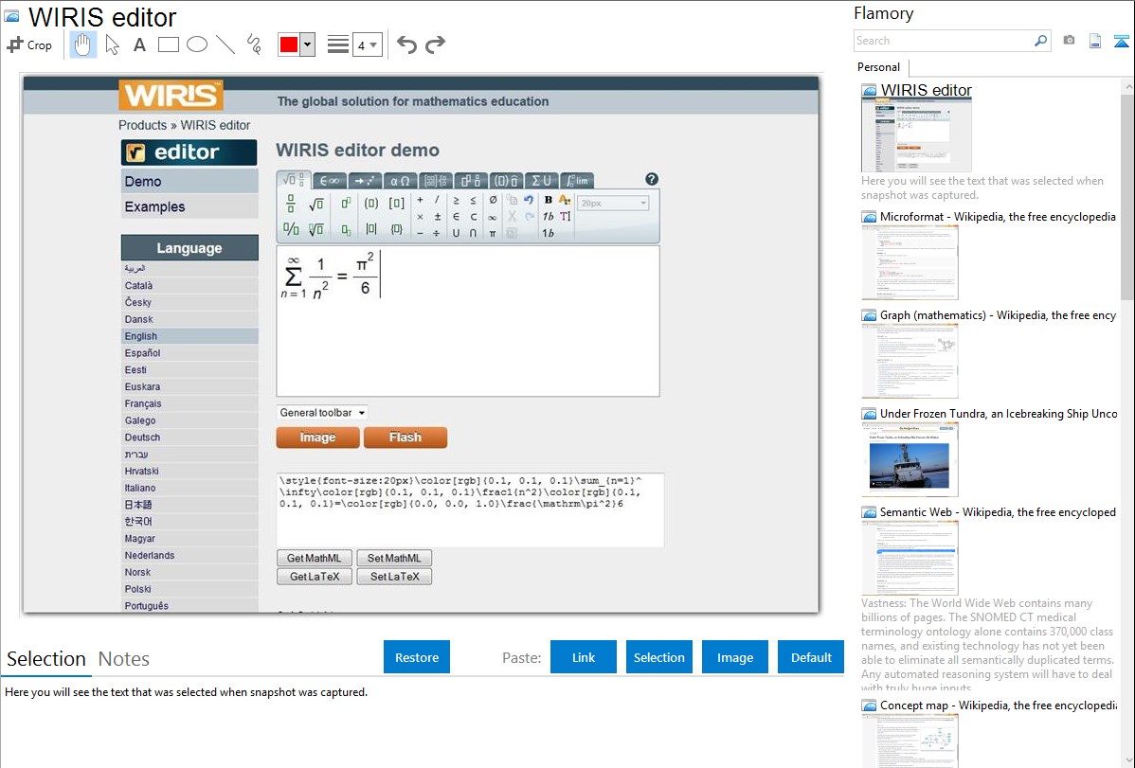Choose the arrow pointer tool
The width and height of the screenshot is (1135, 768).
pyautogui.click(x=112, y=45)
